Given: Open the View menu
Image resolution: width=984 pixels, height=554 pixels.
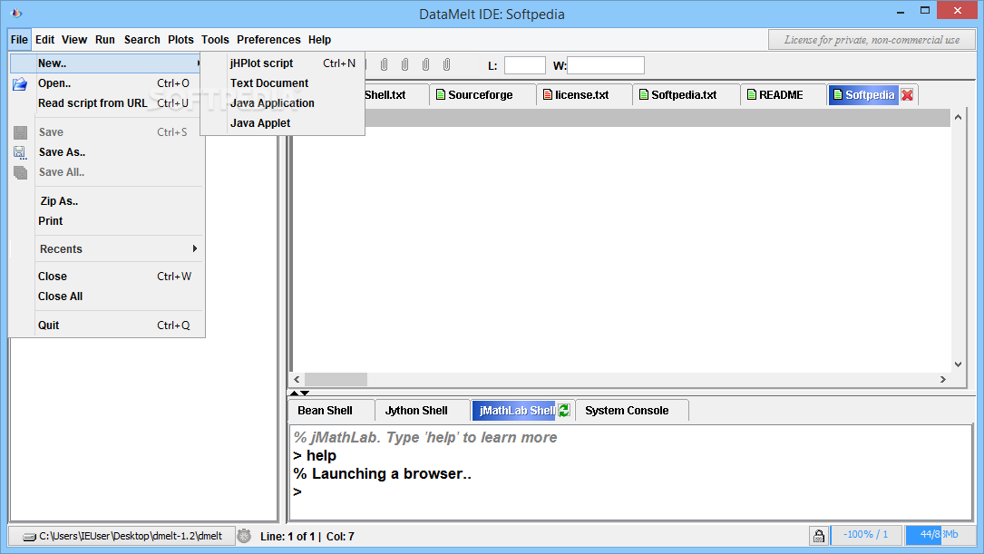Looking at the screenshot, I should click(74, 40).
